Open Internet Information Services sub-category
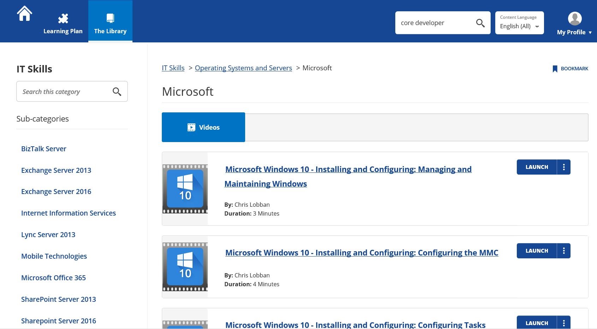Image resolution: width=597 pixels, height=329 pixels. click(69, 213)
